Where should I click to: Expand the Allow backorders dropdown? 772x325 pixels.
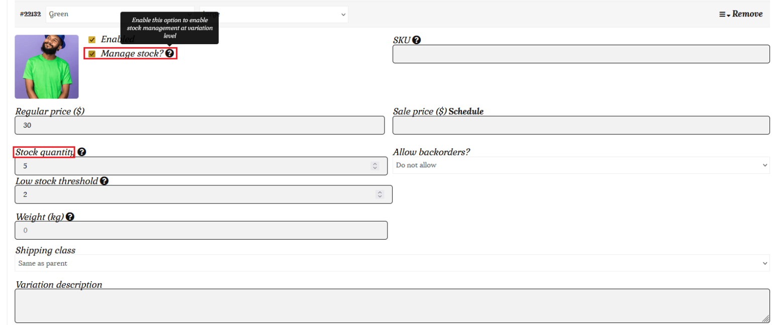pyautogui.click(x=581, y=165)
